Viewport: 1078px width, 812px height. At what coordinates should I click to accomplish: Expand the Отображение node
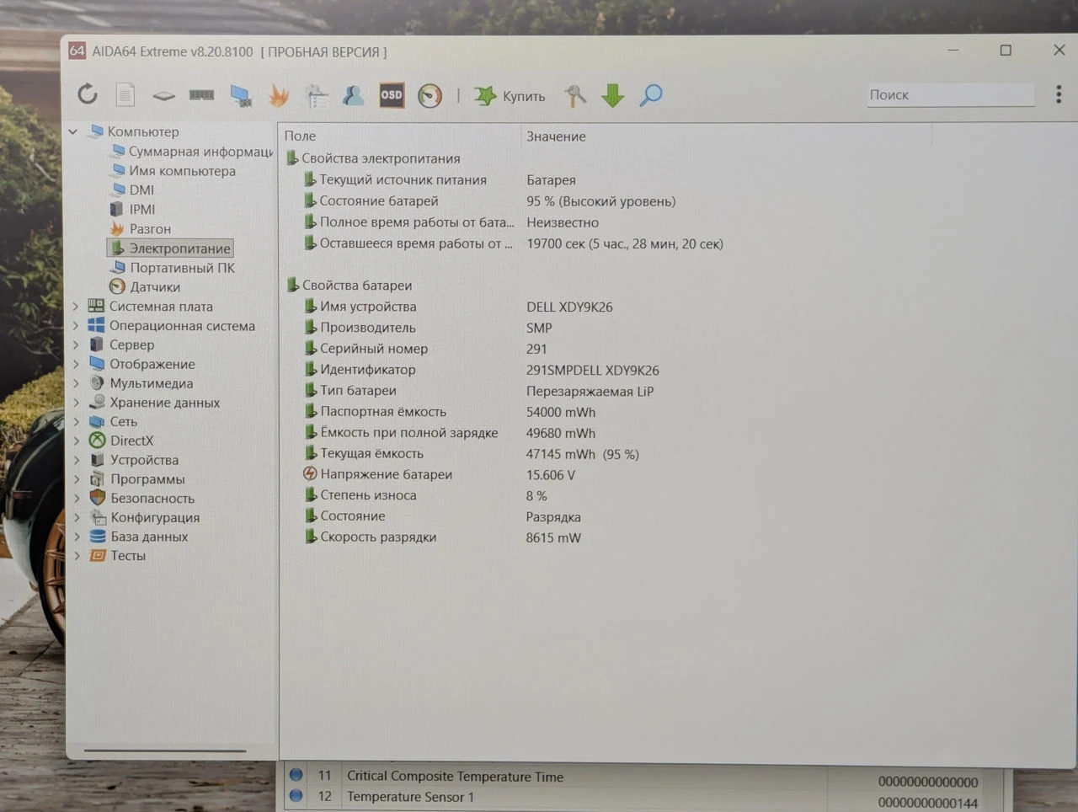(x=76, y=364)
